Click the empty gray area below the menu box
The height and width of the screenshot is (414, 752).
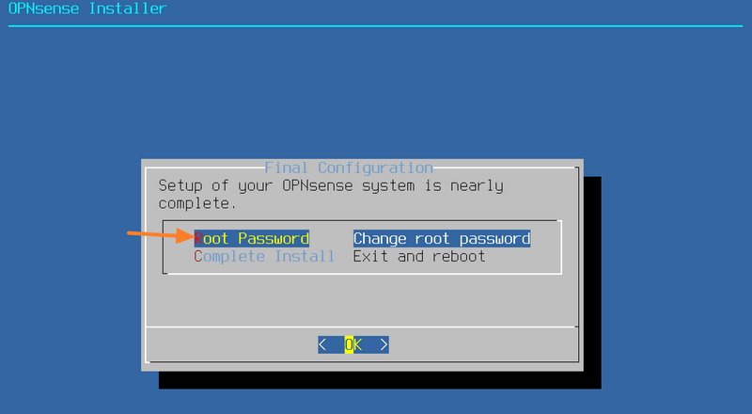click(x=362, y=300)
